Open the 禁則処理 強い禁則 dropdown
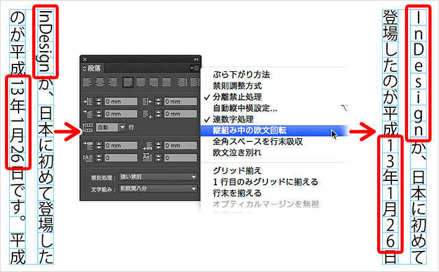 [x=158, y=177]
